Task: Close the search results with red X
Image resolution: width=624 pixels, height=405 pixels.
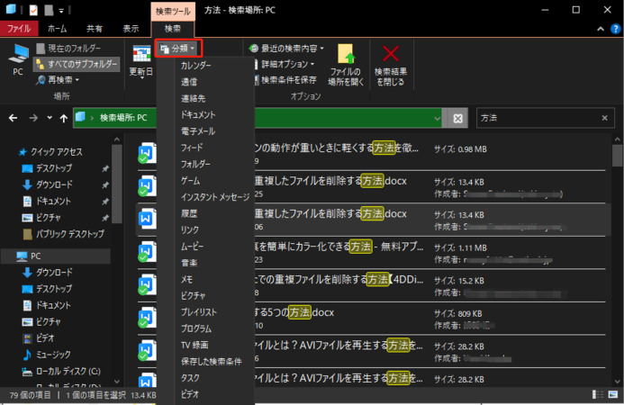Action: 391,65
